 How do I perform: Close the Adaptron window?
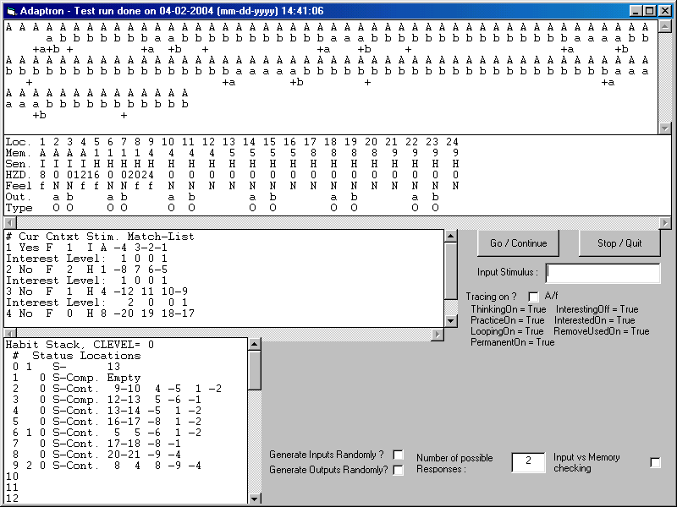[663, 11]
